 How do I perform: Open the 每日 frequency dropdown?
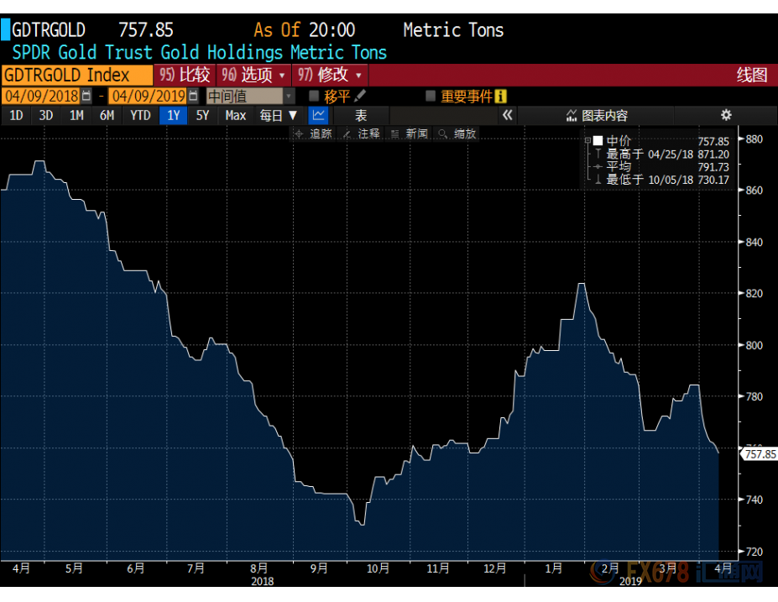point(278,115)
